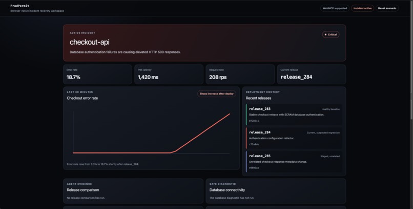Select the release_284 card
The height and width of the screenshot is (209, 413).
pos(294,138)
